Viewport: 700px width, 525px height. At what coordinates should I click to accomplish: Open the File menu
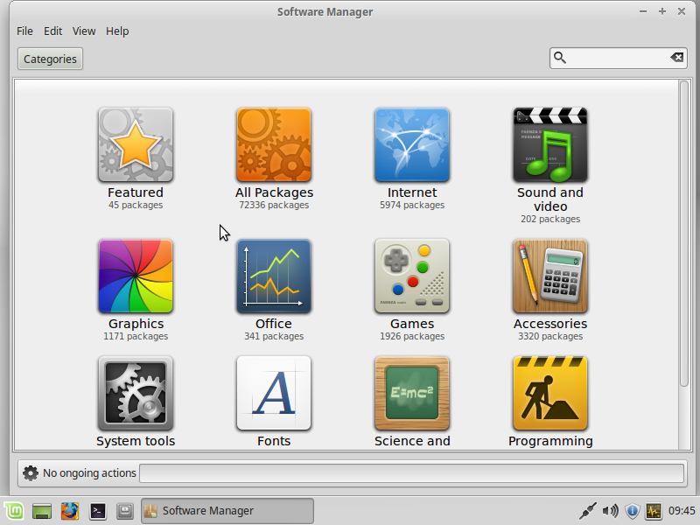[x=24, y=31]
